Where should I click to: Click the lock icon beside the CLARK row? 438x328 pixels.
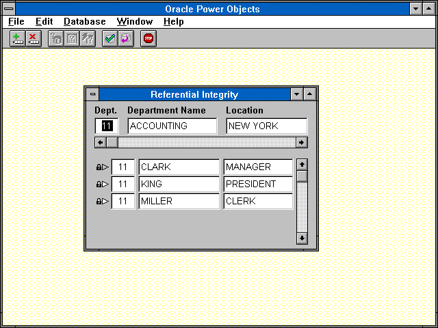pyautogui.click(x=99, y=167)
